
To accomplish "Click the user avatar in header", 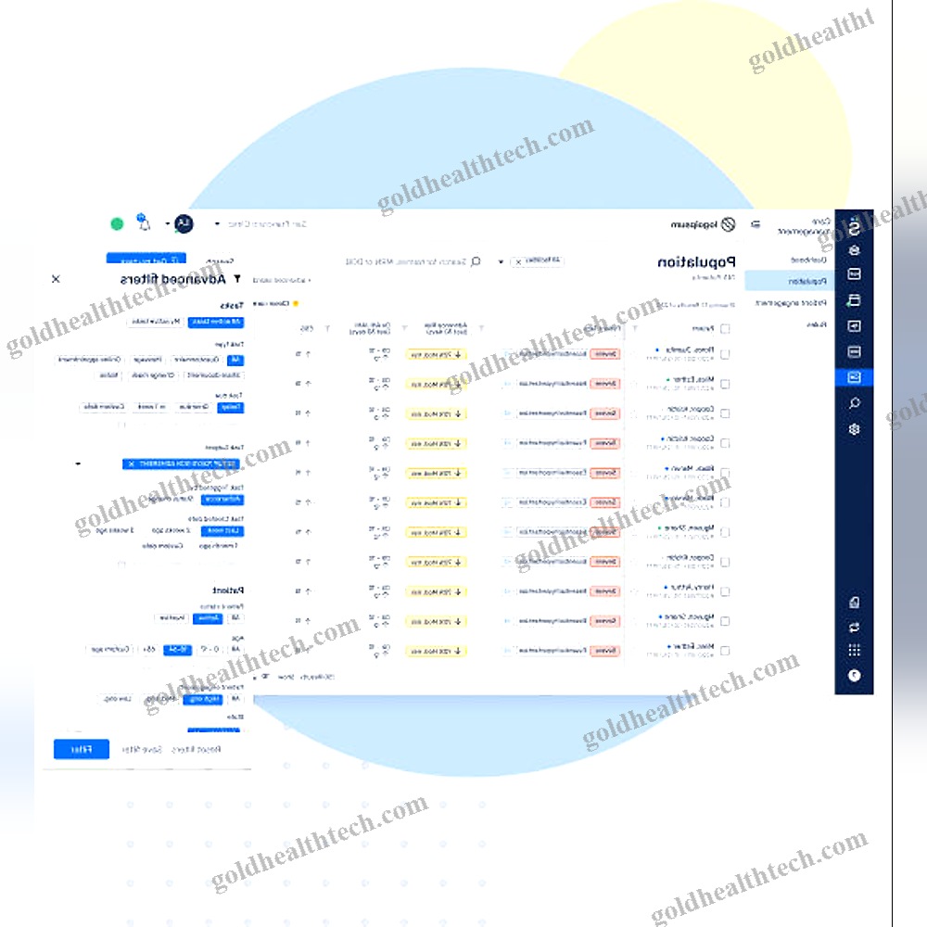I will (184, 223).
